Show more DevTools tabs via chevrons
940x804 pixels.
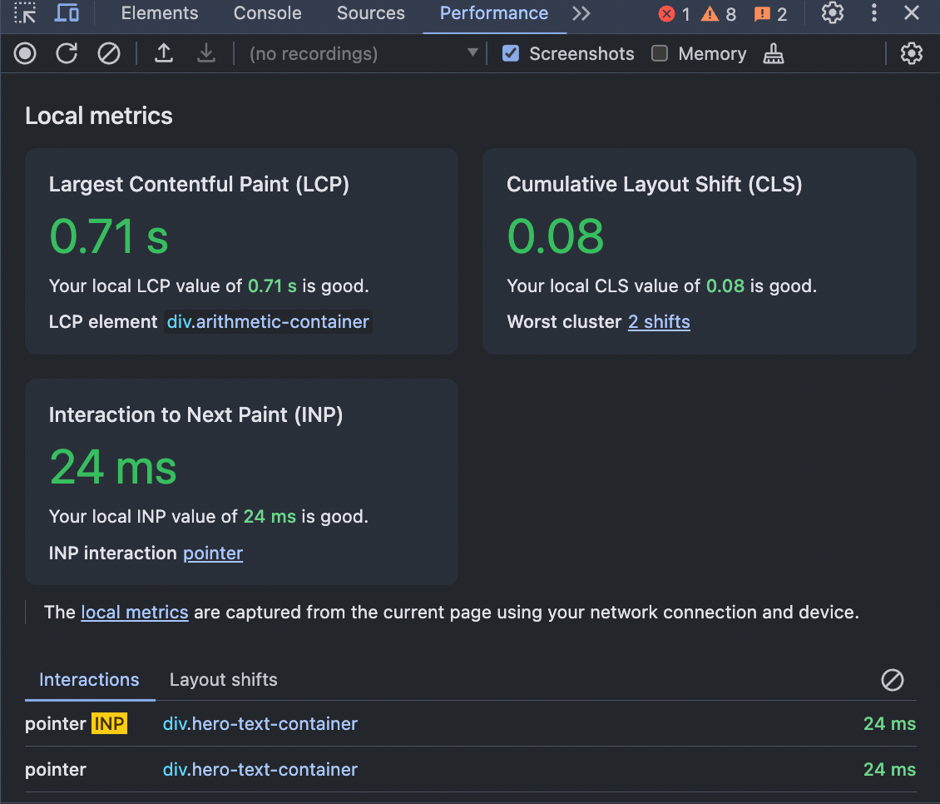pos(581,13)
